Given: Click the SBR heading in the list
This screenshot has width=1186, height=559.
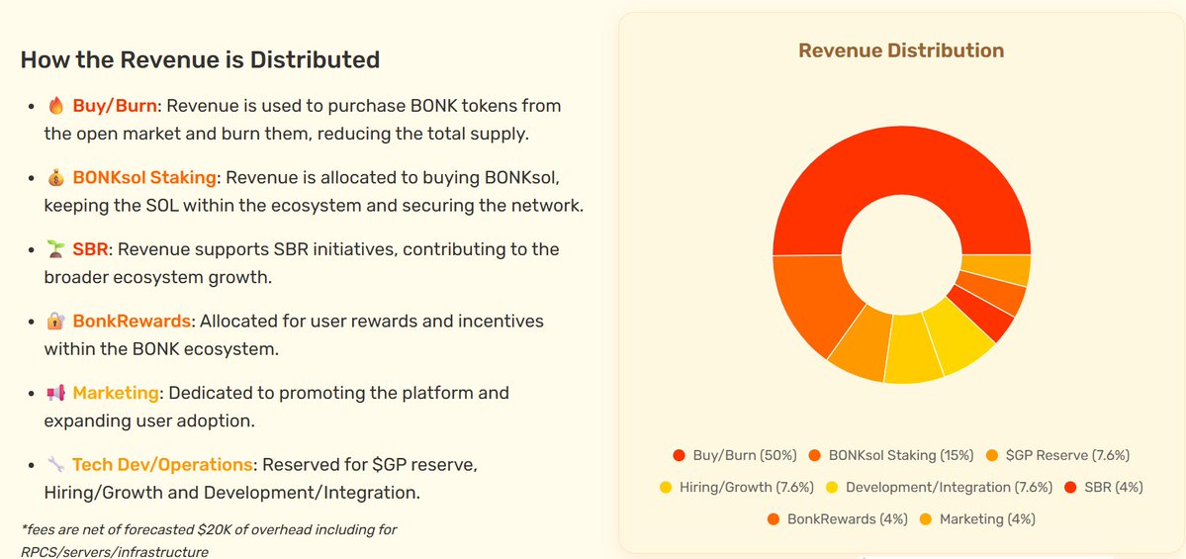Looking at the screenshot, I should [x=91, y=249].
